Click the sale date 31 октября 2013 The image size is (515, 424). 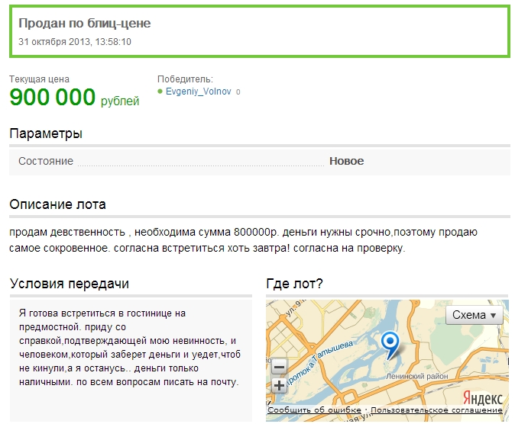75,42
